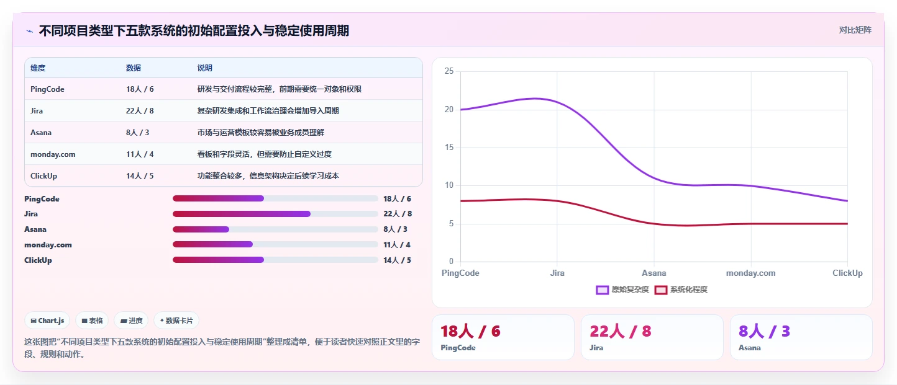The image size is (897, 385).
Task: Click the Asana x-axis label on chart
Action: pyautogui.click(x=654, y=273)
